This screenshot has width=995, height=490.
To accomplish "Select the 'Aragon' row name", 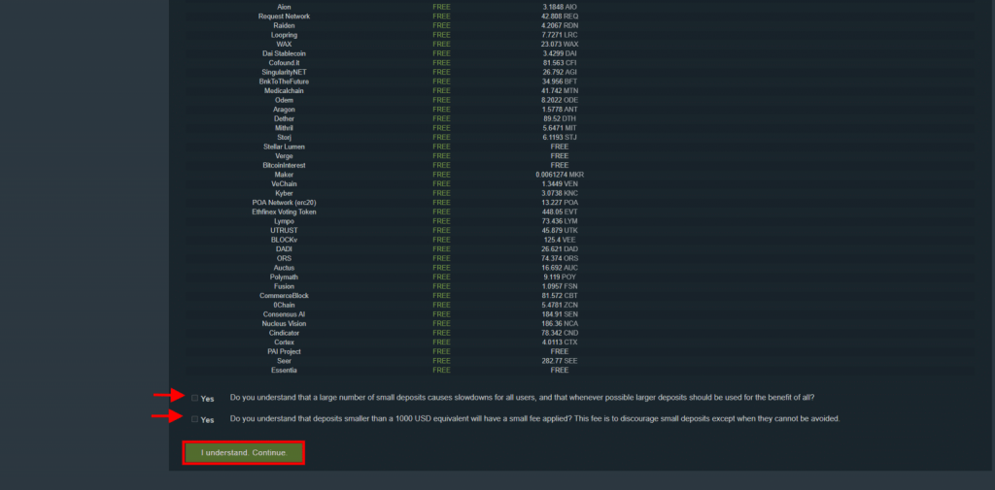I will (284, 110).
